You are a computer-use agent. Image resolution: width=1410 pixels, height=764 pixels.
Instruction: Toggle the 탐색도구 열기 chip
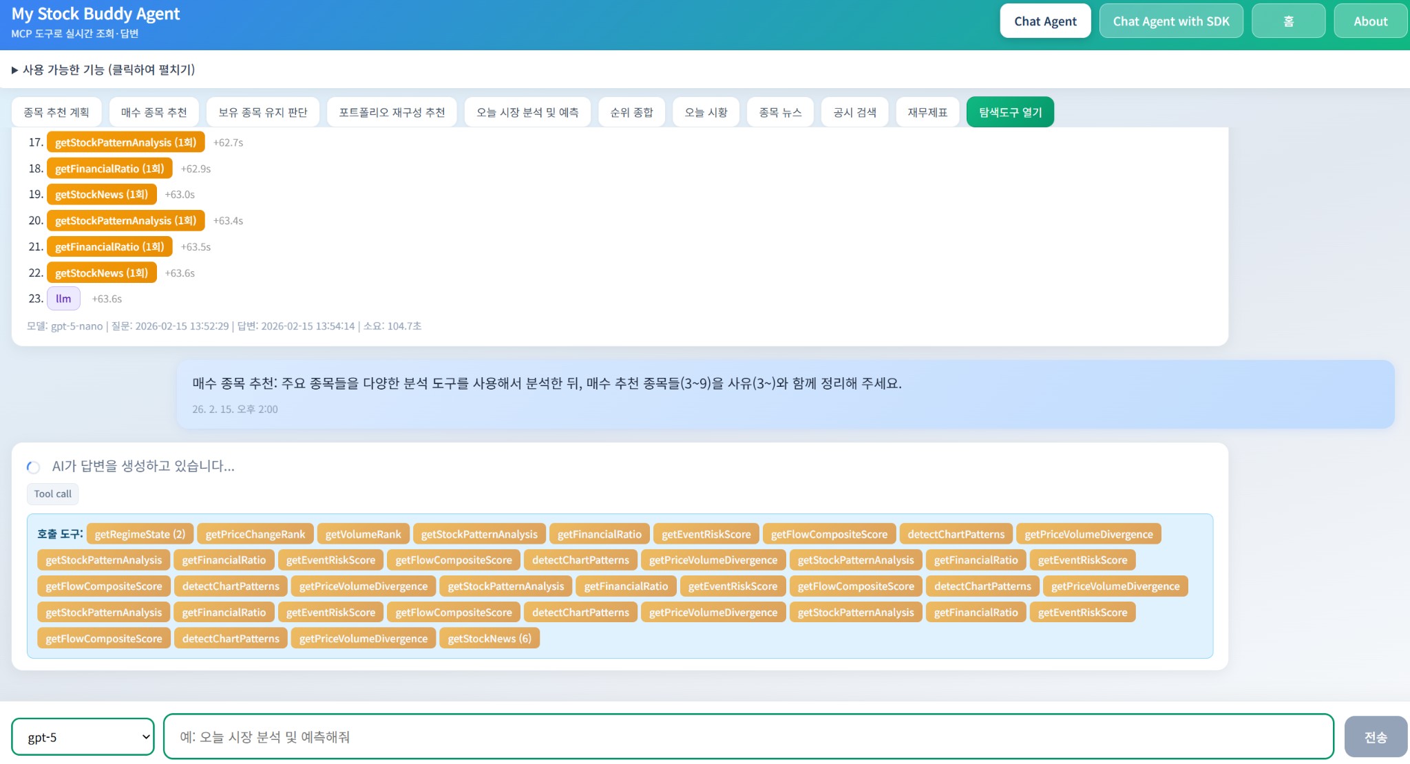click(1009, 111)
